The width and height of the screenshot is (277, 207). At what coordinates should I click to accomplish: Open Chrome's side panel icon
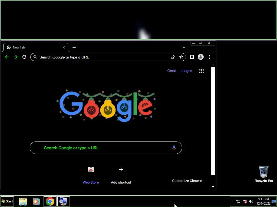[192, 57]
